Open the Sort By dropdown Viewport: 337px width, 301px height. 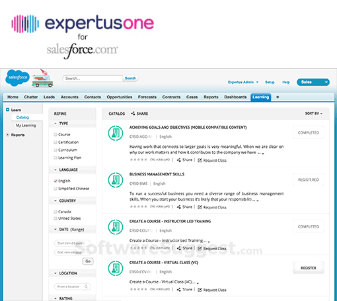(x=314, y=114)
